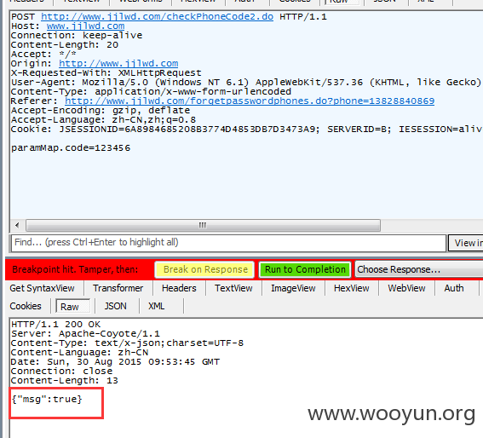Select the response Raw tab
This screenshot has height=438, width=483.
72,307
